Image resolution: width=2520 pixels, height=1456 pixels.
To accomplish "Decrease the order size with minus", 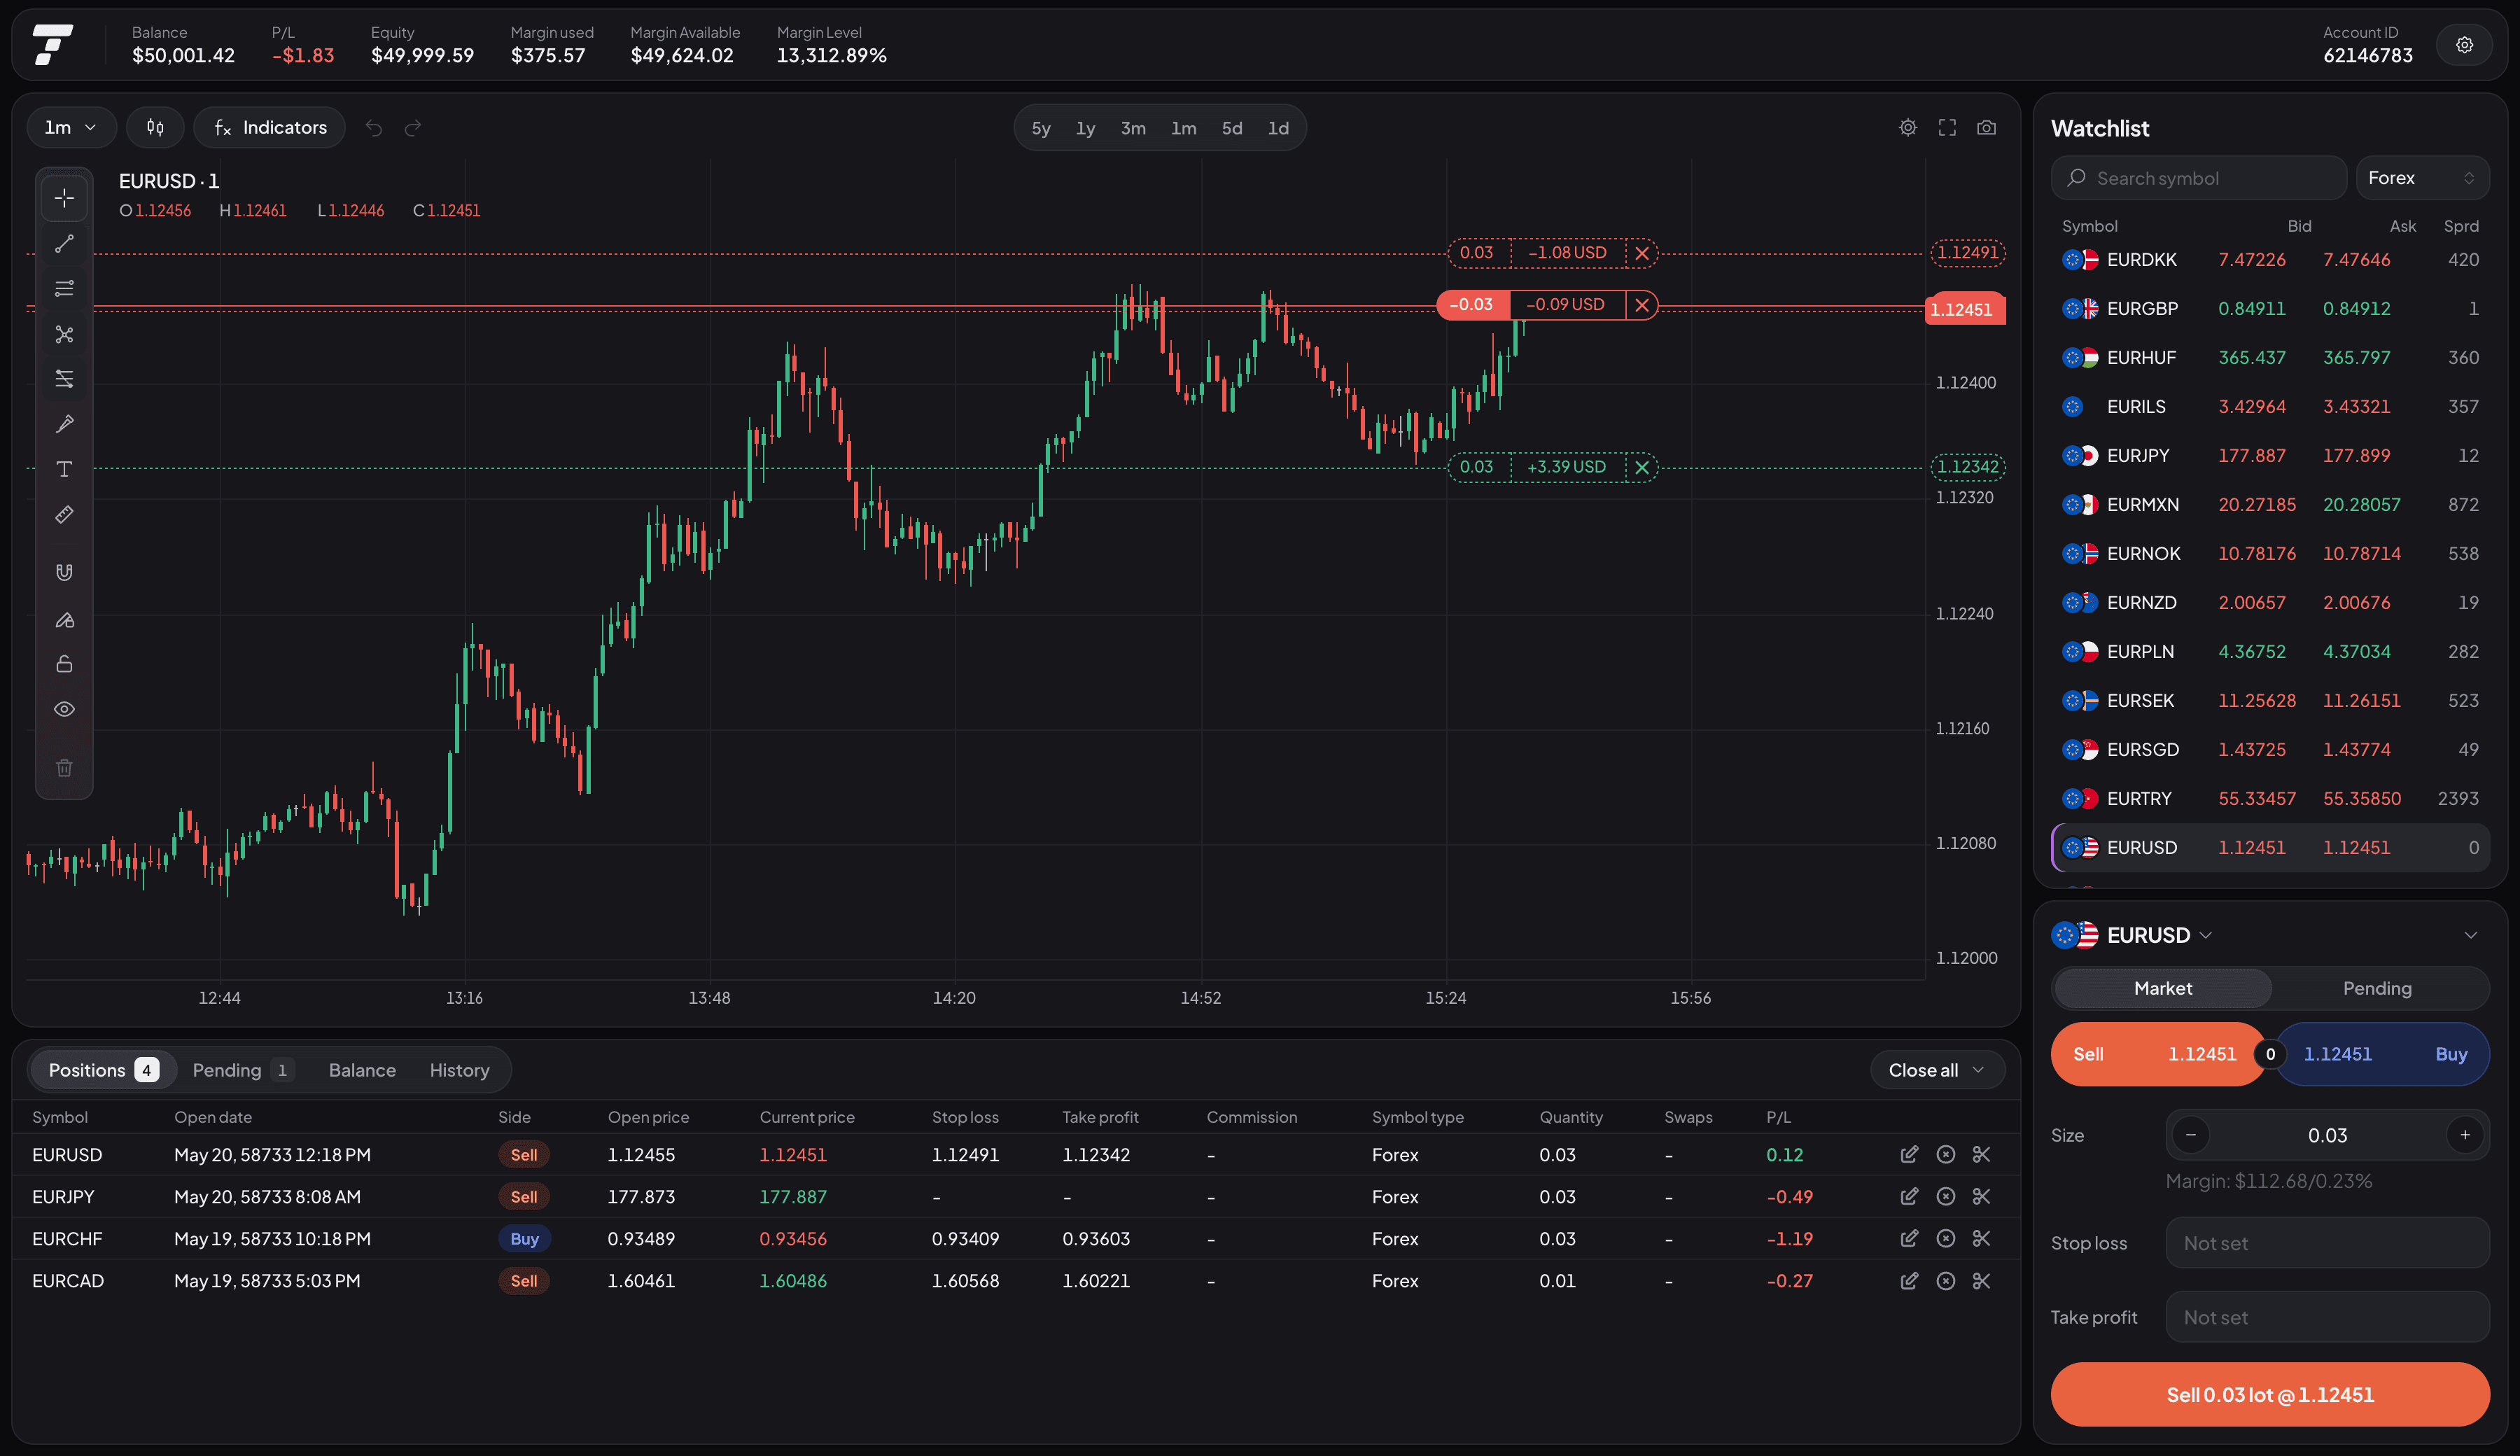I will (x=2191, y=1135).
